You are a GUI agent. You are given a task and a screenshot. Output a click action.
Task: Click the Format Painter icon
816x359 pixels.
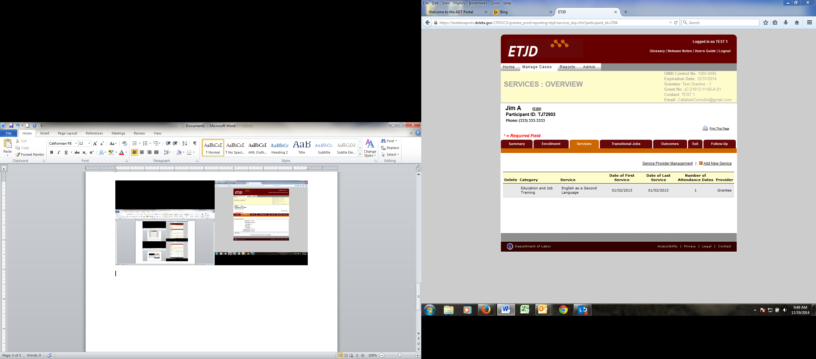(x=18, y=155)
